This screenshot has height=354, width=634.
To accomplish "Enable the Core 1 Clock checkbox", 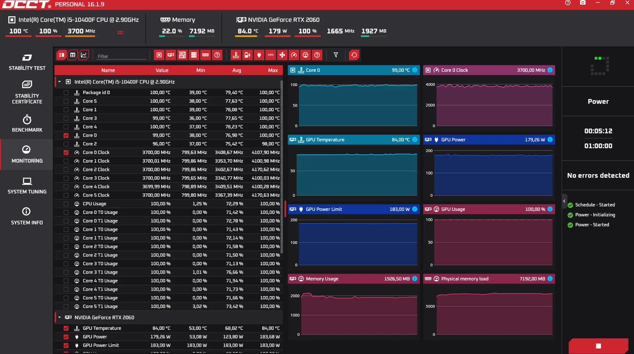I will click(66, 161).
